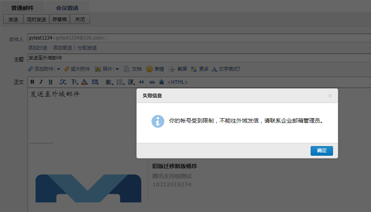Click the blockquote icon in the editor toolbar
Screen dimensions: 371x212
click(x=142, y=82)
